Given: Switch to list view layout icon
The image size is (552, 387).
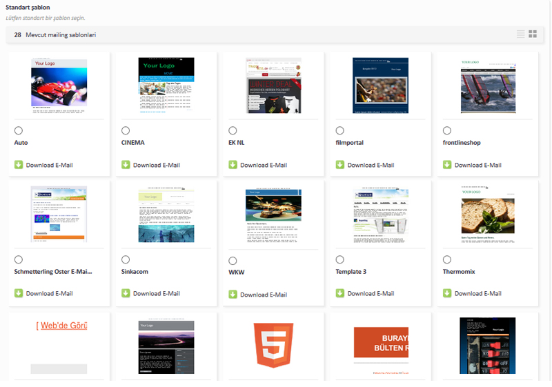Looking at the screenshot, I should (x=521, y=34).
